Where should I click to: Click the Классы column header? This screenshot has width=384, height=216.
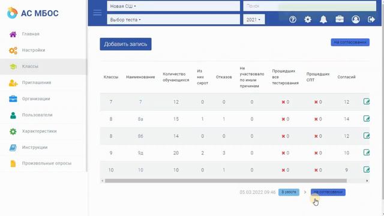pos(111,77)
